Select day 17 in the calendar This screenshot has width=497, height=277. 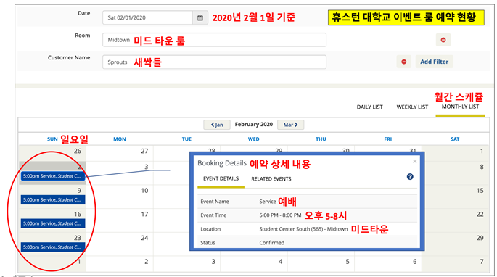(x=144, y=215)
